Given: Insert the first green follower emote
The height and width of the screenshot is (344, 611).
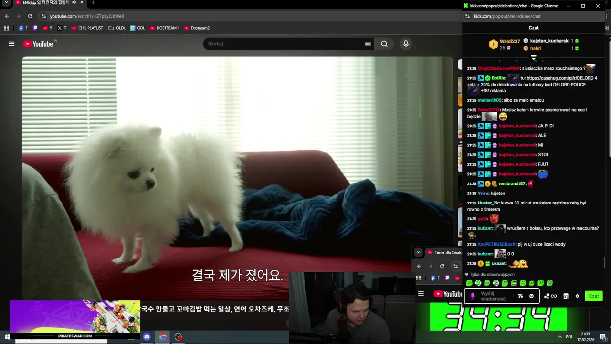Looking at the screenshot, I should pyautogui.click(x=469, y=283).
